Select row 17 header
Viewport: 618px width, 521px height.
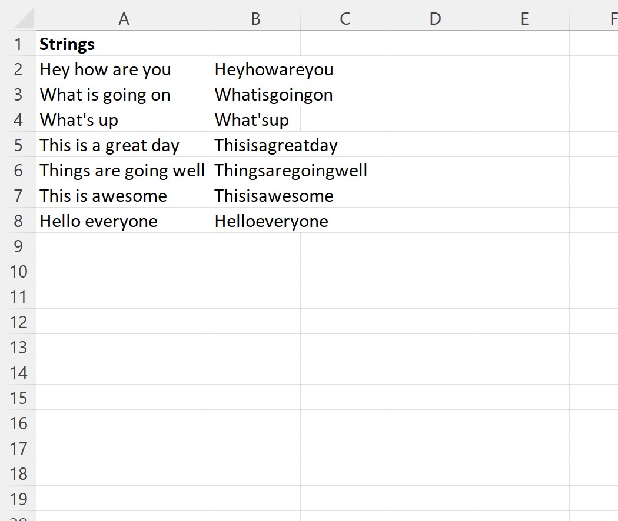(18, 447)
